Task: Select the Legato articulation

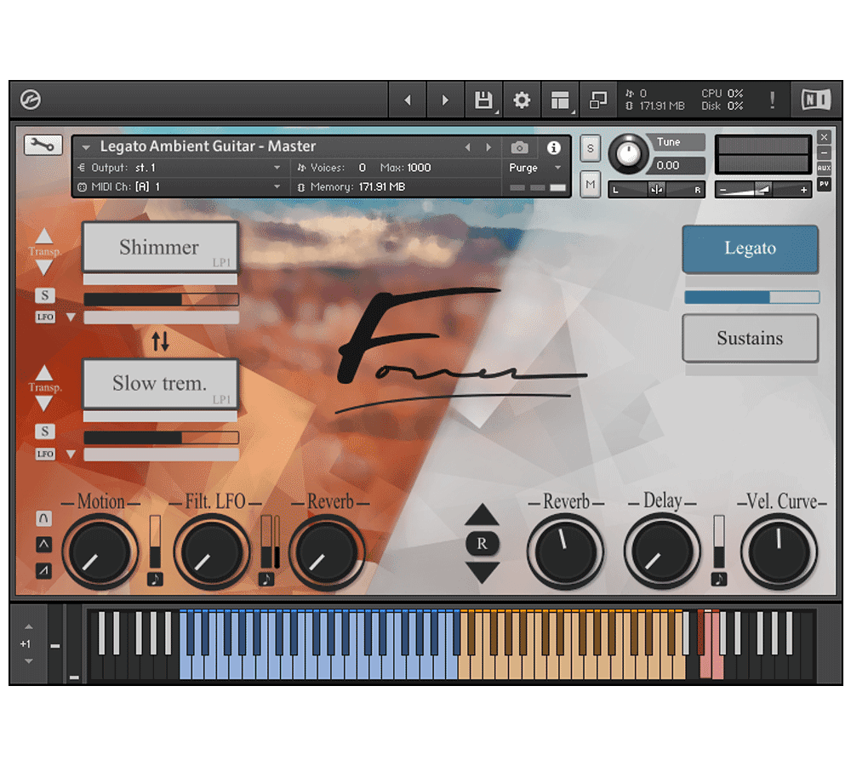Action: tap(750, 249)
